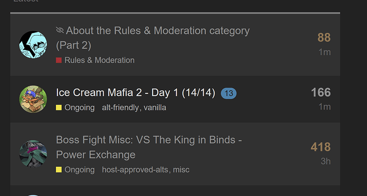The width and height of the screenshot is (367, 196).
Task: Open the cat-in-box avatar for Ice Cream Mafia
Action: point(33,99)
